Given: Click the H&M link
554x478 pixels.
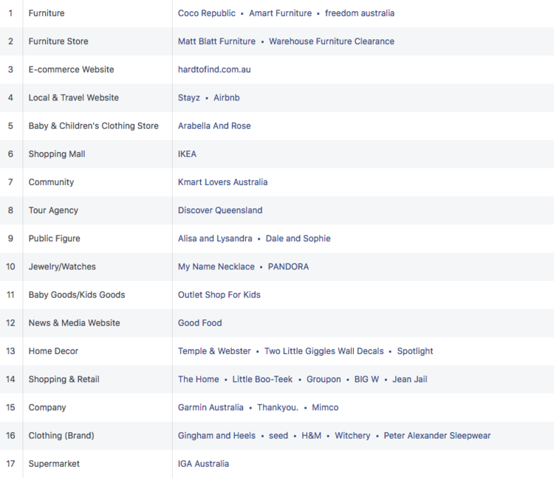Looking at the screenshot, I should [311, 435].
